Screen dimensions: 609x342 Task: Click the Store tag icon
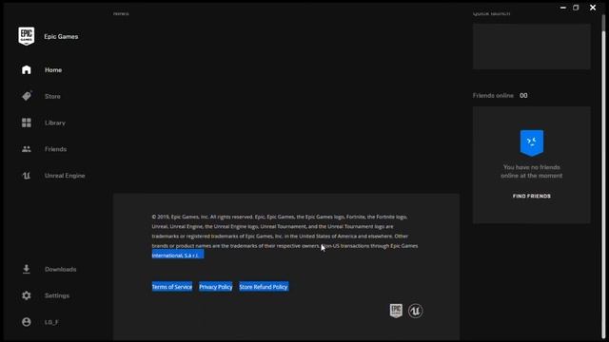tap(27, 96)
